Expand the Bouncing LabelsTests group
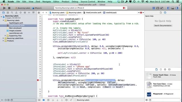The width and height of the screenshot is (182, 102). (3, 38)
